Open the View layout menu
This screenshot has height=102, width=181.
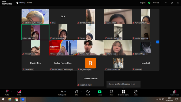click(156, 3)
